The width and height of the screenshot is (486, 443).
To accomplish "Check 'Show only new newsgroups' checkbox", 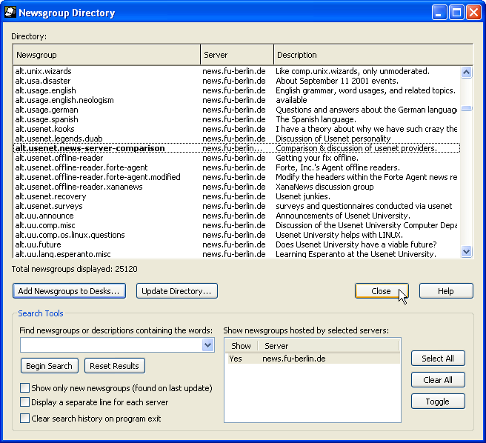I will point(25,388).
